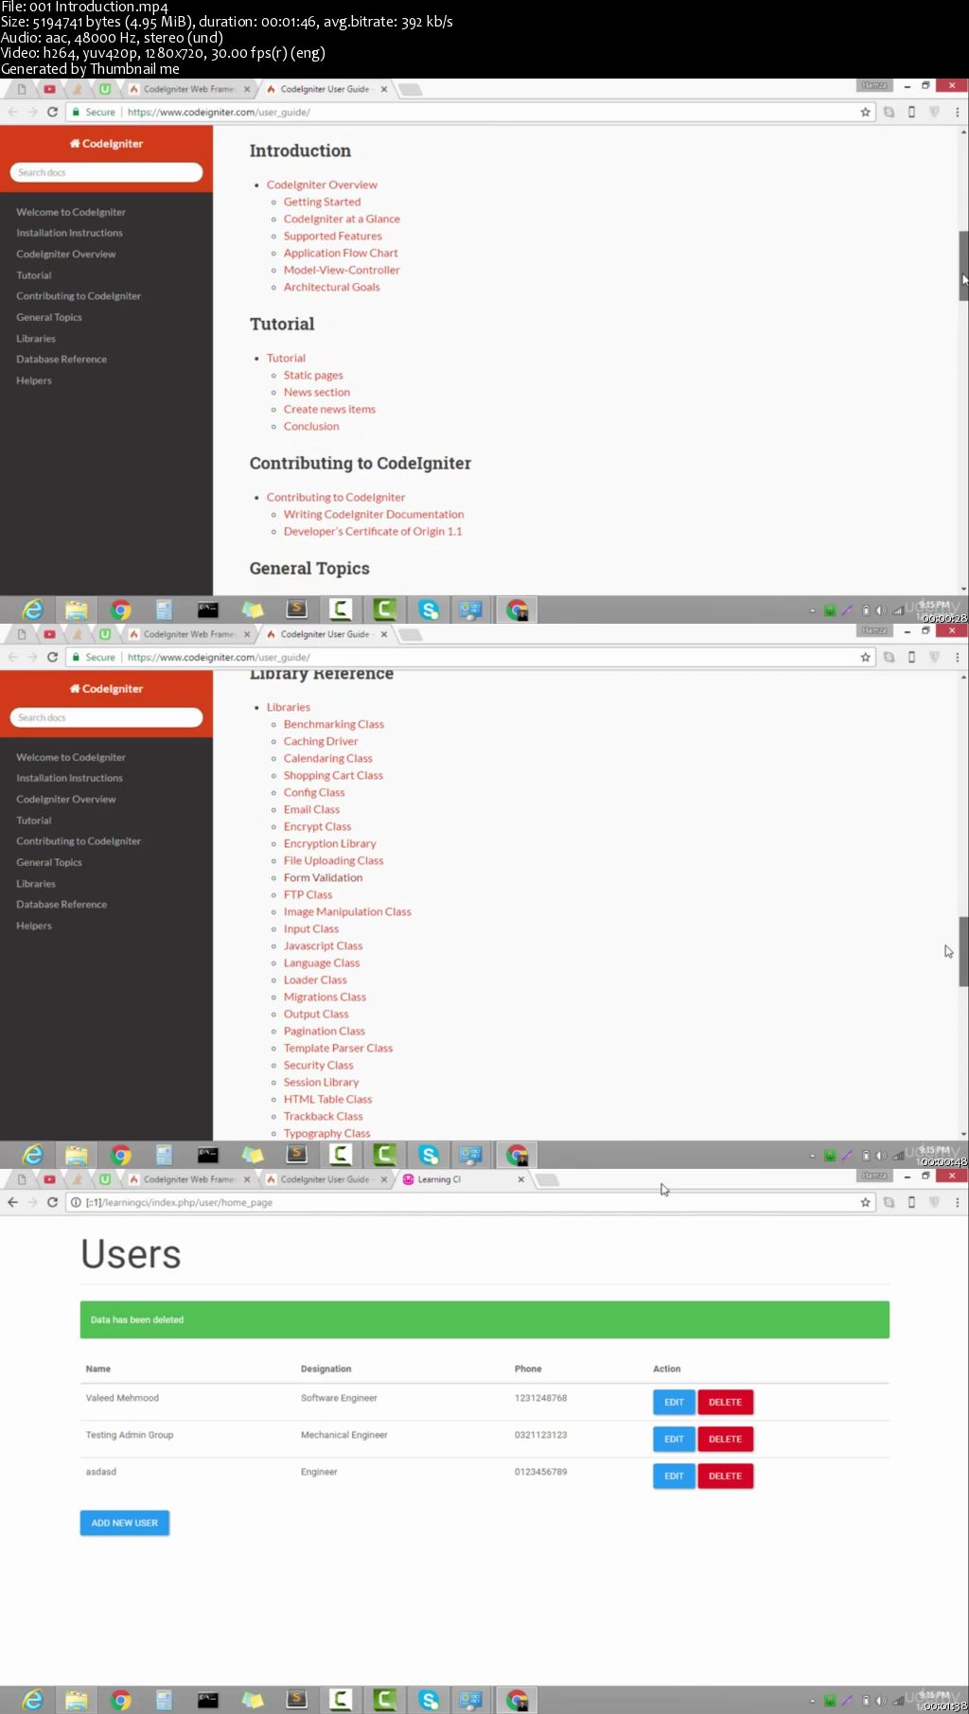Open File Explorer in the taskbar below the Introduction page

[x=77, y=610]
